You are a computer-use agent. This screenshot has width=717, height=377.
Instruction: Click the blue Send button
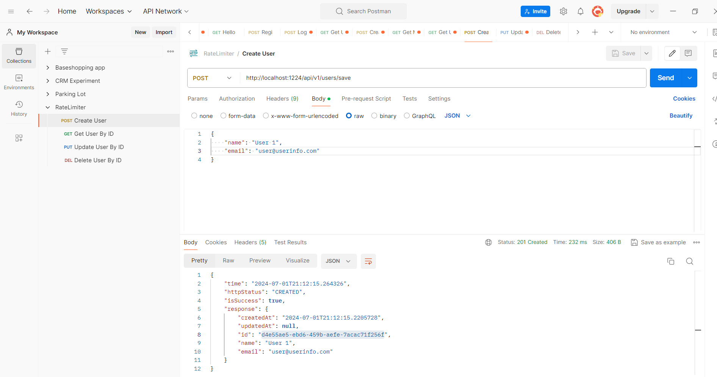pyautogui.click(x=666, y=78)
